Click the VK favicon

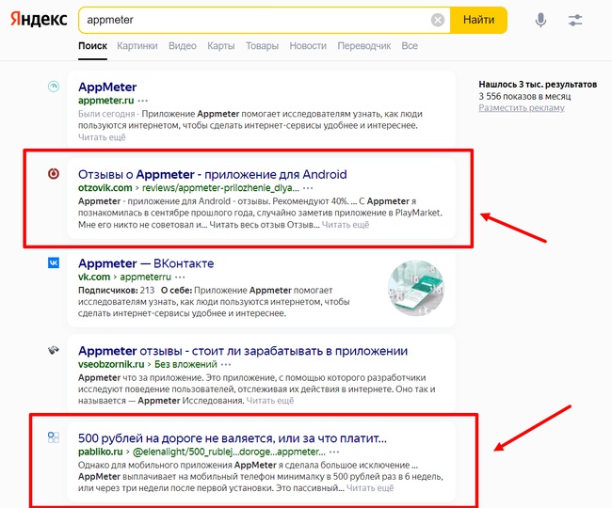tap(54, 262)
